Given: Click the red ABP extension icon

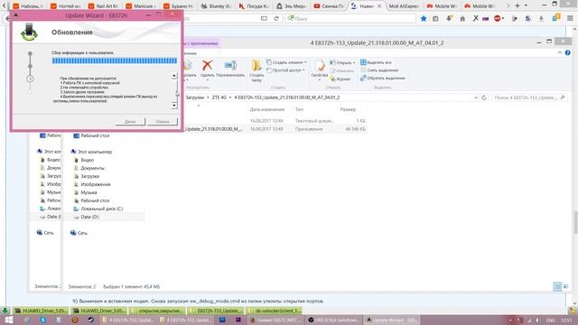Looking at the screenshot, I should click(x=498, y=18).
